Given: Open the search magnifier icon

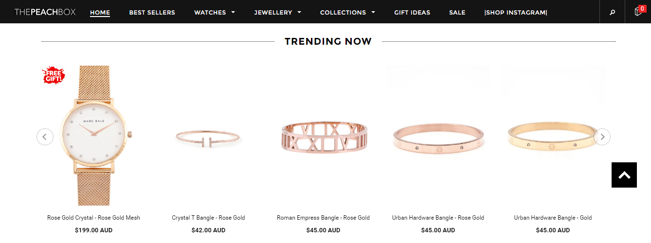Looking at the screenshot, I should tap(612, 12).
